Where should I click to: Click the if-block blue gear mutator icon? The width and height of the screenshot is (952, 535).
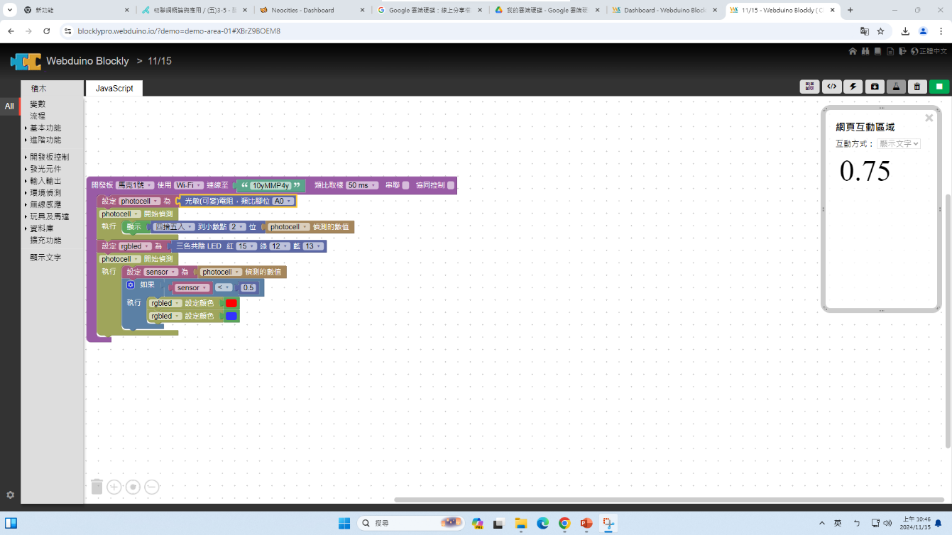pos(131,285)
